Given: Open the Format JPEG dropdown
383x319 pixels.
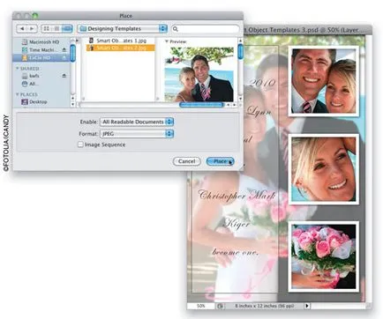Looking at the screenshot, I should (137, 134).
